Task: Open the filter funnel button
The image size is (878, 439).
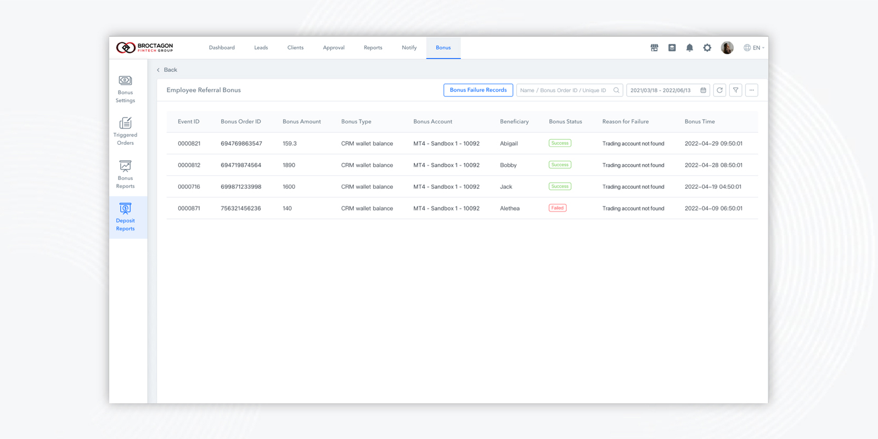Action: [736, 90]
